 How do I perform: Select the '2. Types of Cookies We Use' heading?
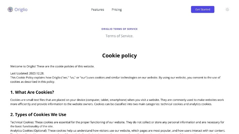(38, 115)
